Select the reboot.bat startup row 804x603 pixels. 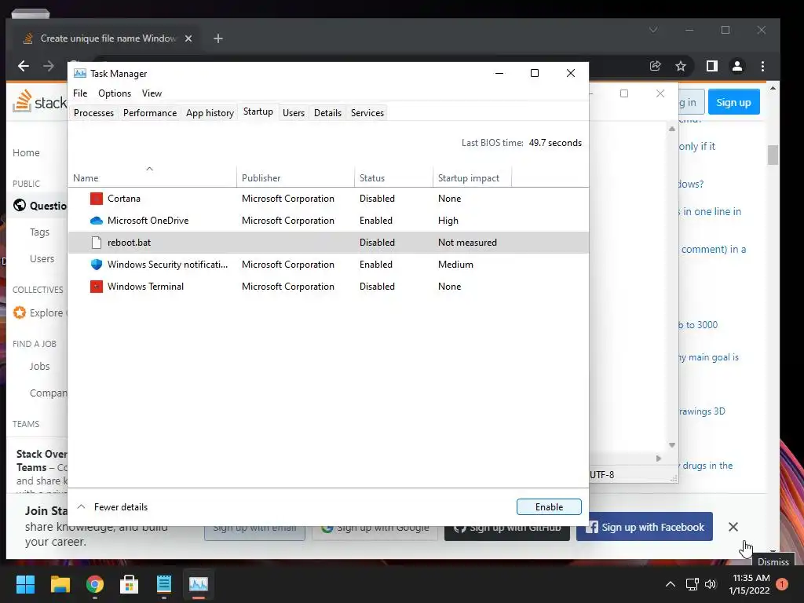[328, 243]
